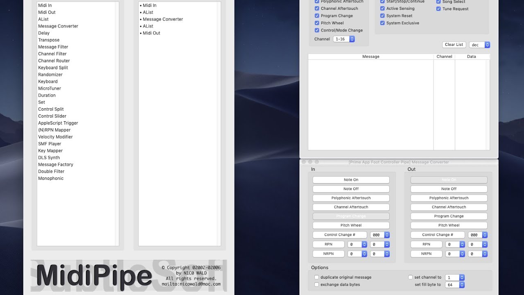
Task: Select SMF Player in the tools list
Action: tap(50, 144)
